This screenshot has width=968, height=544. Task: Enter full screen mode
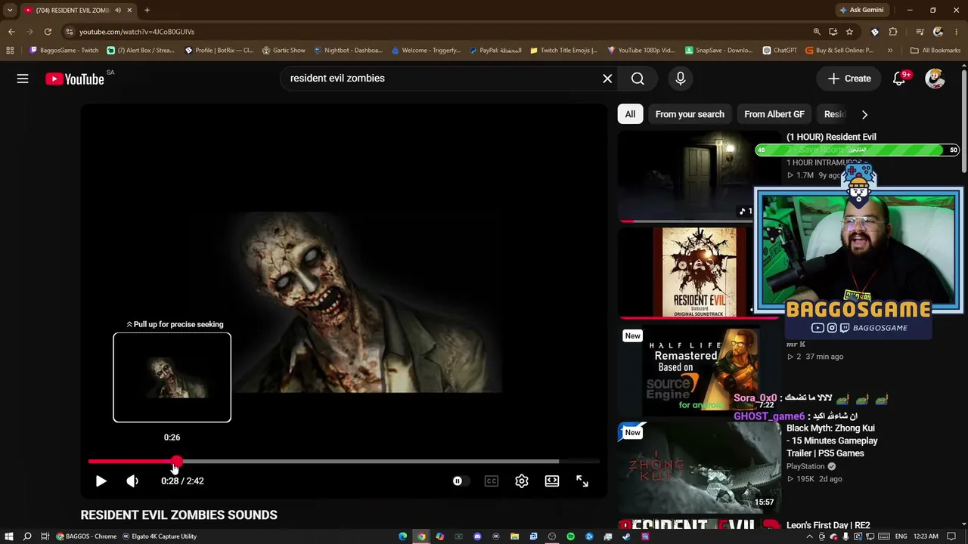tap(582, 481)
